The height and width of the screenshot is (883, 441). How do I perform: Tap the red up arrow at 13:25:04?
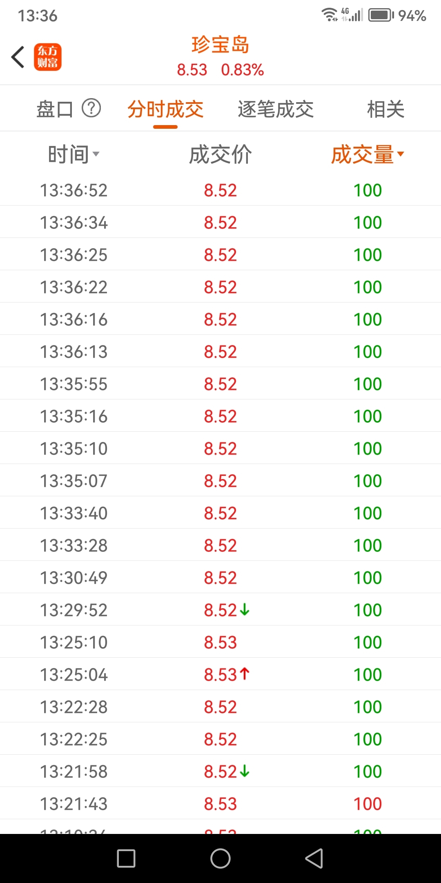point(245,674)
